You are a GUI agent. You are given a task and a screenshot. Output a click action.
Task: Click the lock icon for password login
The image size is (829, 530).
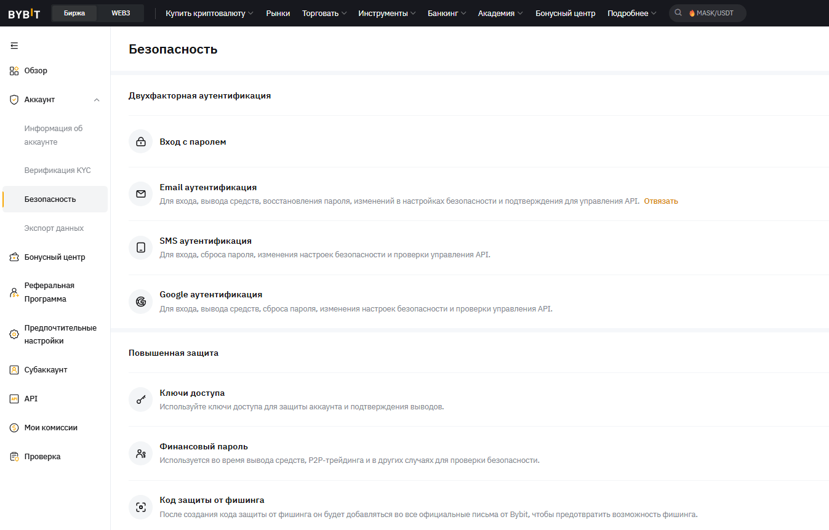[141, 142]
